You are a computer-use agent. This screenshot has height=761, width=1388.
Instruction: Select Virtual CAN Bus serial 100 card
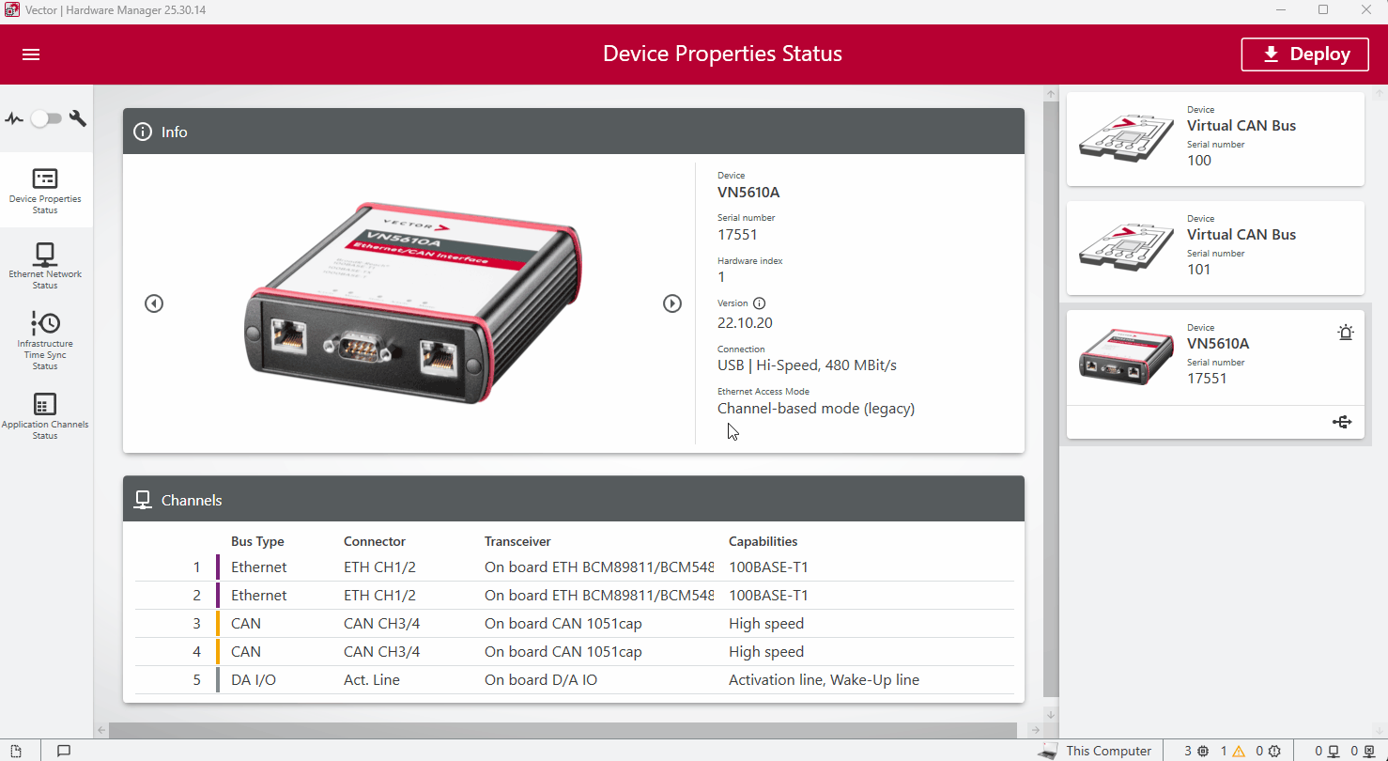pyautogui.click(x=1215, y=139)
